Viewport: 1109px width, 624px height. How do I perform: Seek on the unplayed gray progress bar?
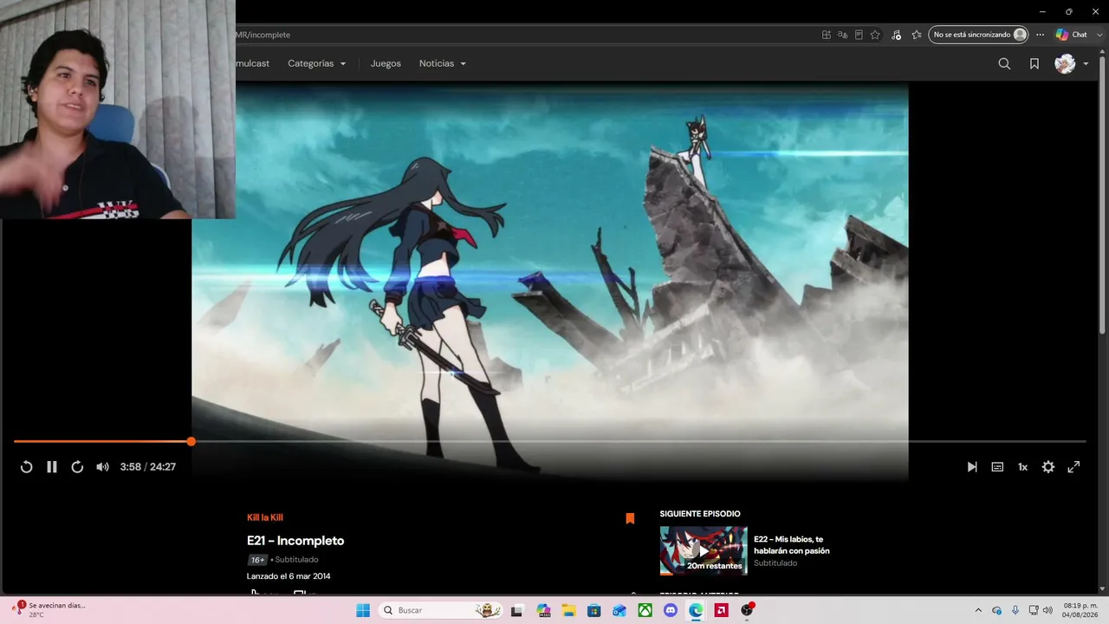pos(639,442)
